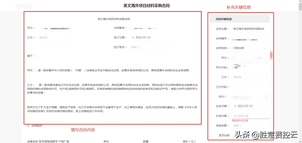Image resolution: width=302 pixels, height=143 pixels.
Task: Click section heading 1、合同标的
Action: 35,126
